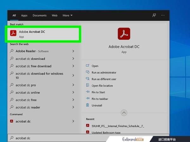This screenshot has width=190, height=142.
Task: Click the Run as administrator shield icon
Action: click(87, 72)
